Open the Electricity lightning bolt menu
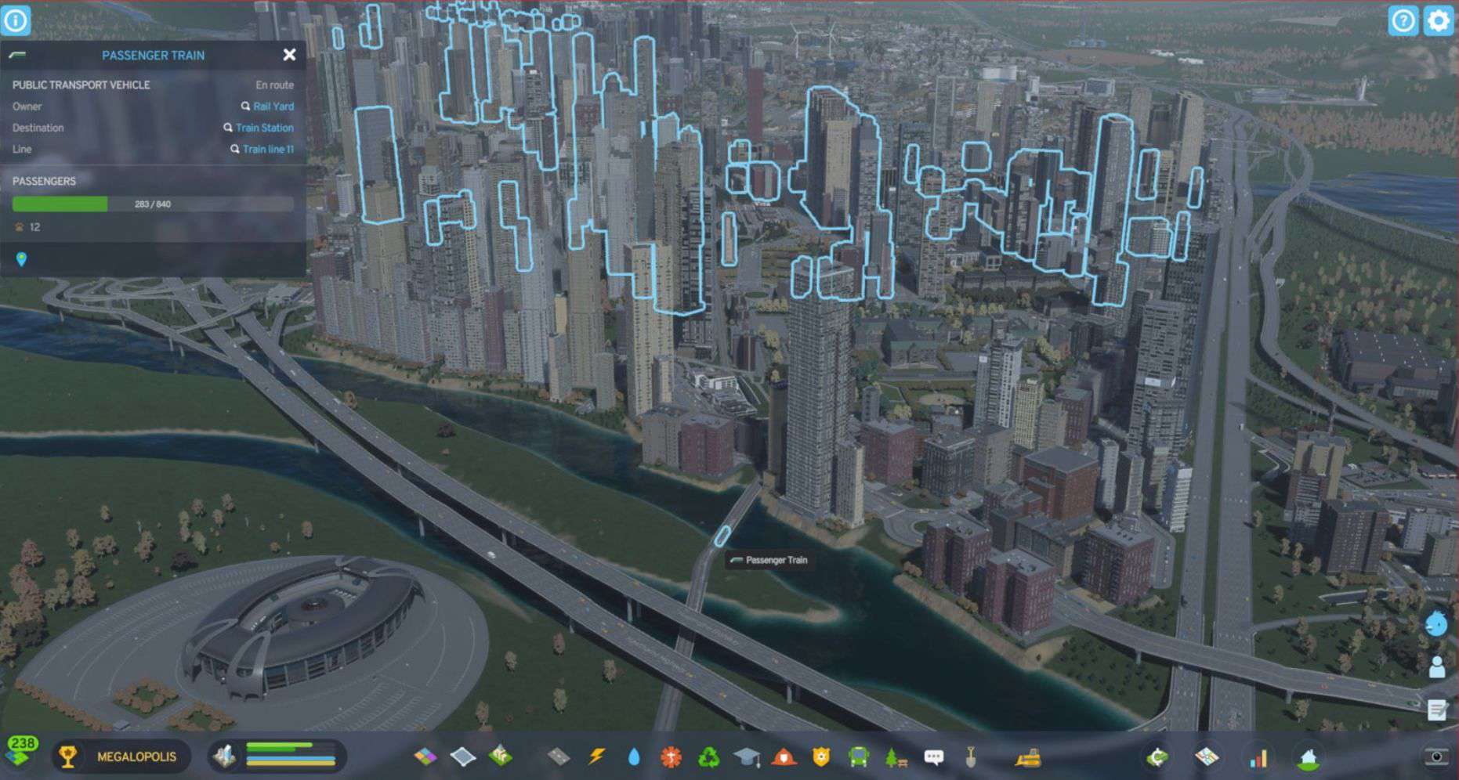The width and height of the screenshot is (1459, 780). click(x=596, y=757)
